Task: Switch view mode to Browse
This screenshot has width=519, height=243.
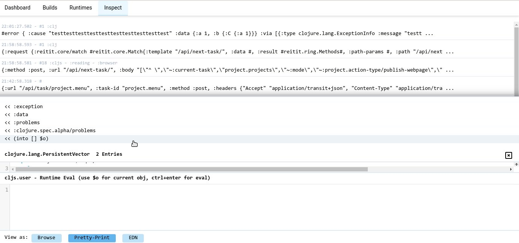Action: click(x=46, y=238)
